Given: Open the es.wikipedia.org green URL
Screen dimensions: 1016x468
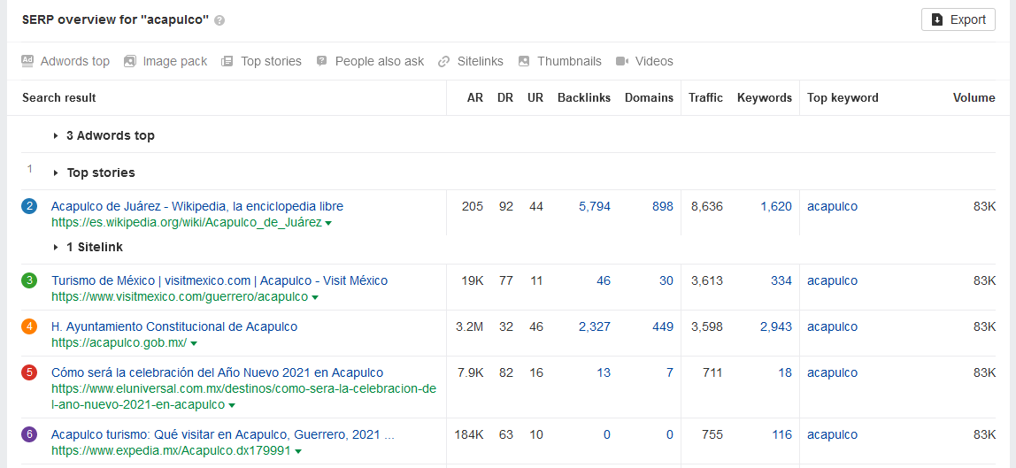Looking at the screenshot, I should pyautogui.click(x=187, y=223).
